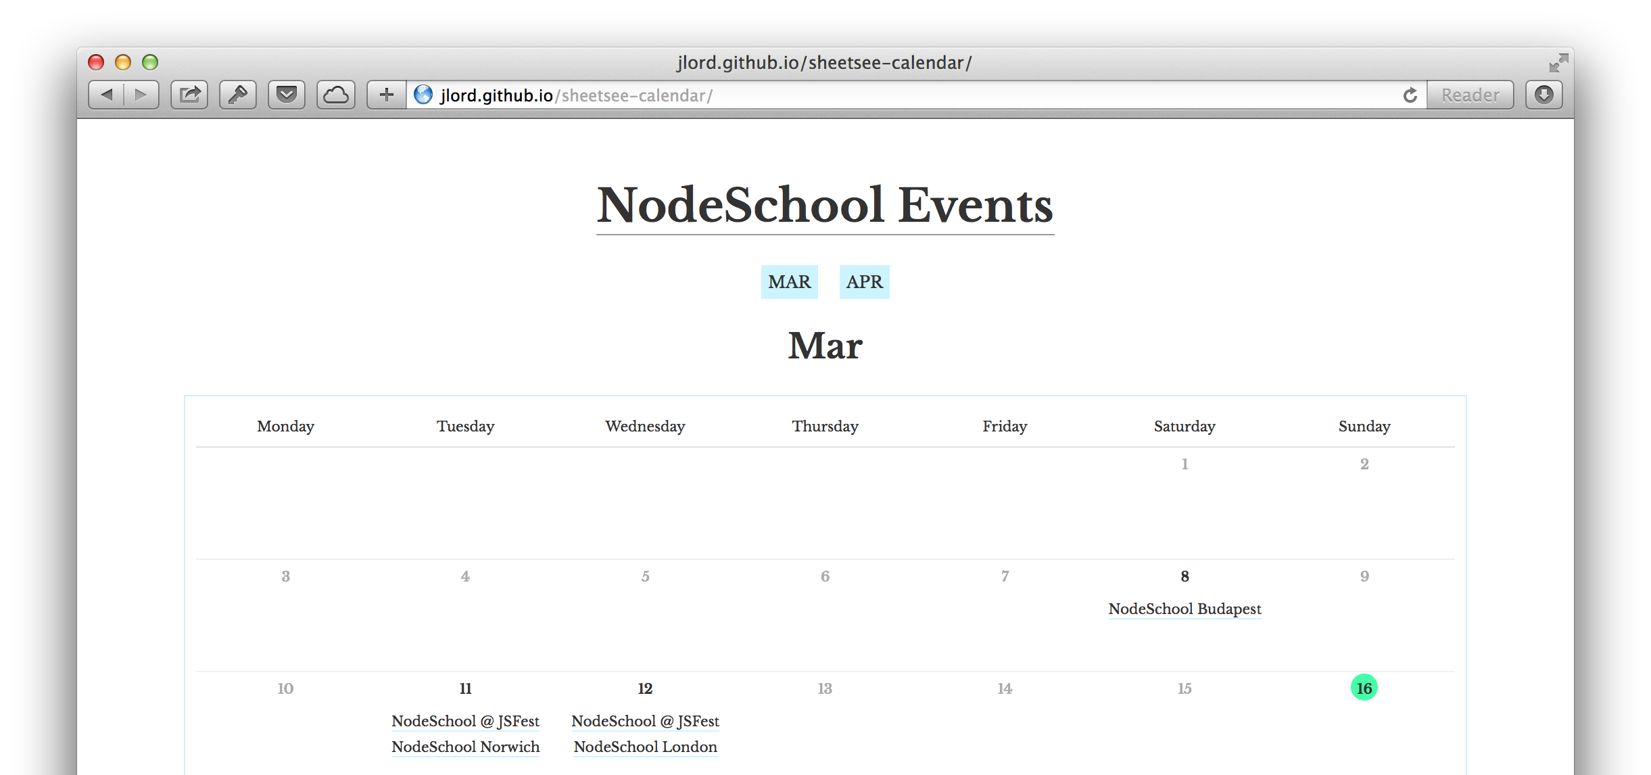
Task: Switch calendar to MAR month tab
Action: 789,282
